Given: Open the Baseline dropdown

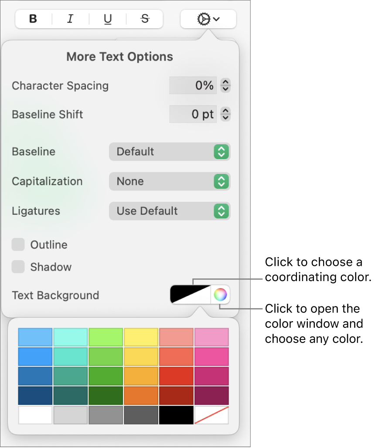Looking at the screenshot, I should (x=170, y=152).
